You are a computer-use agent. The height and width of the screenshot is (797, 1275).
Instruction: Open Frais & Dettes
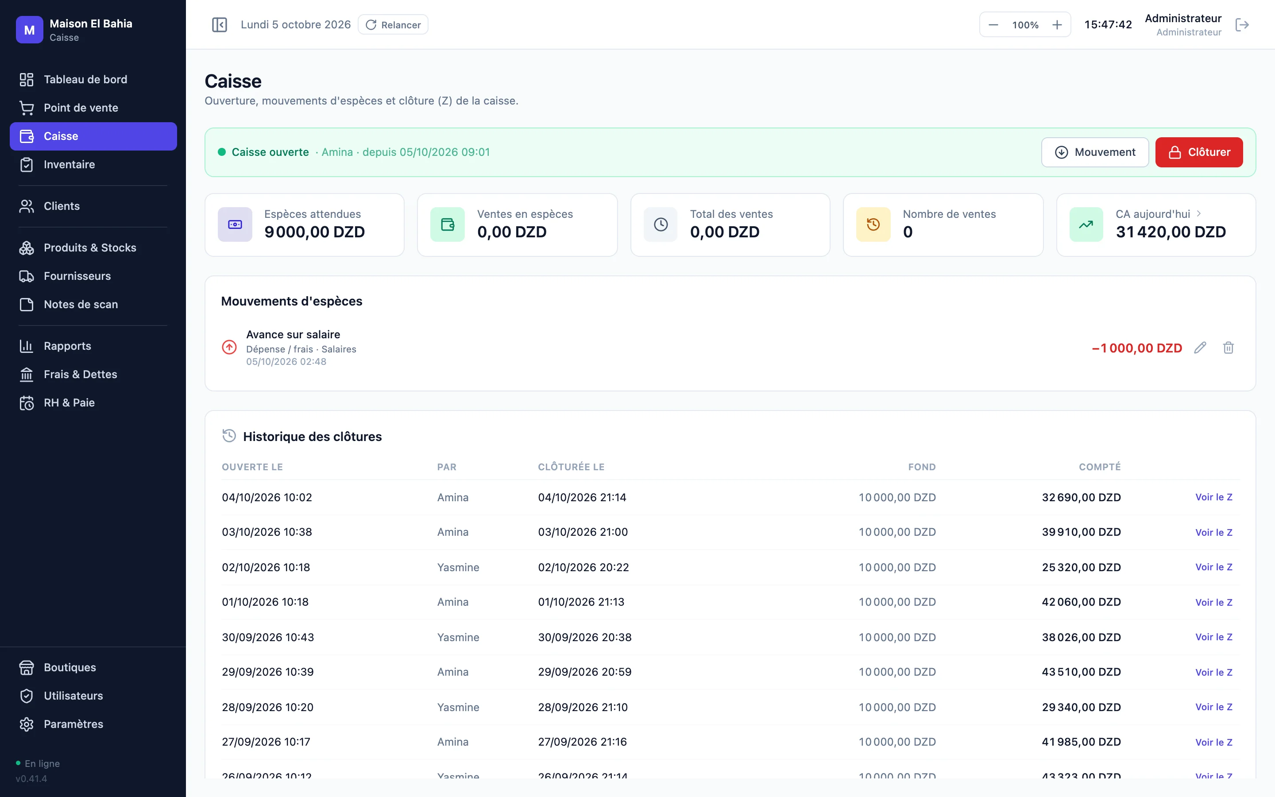pyautogui.click(x=93, y=375)
